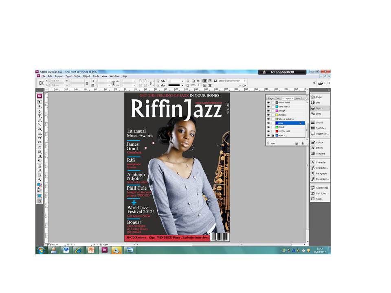Open the Object menu
391x293 pixels.
tap(86, 76)
